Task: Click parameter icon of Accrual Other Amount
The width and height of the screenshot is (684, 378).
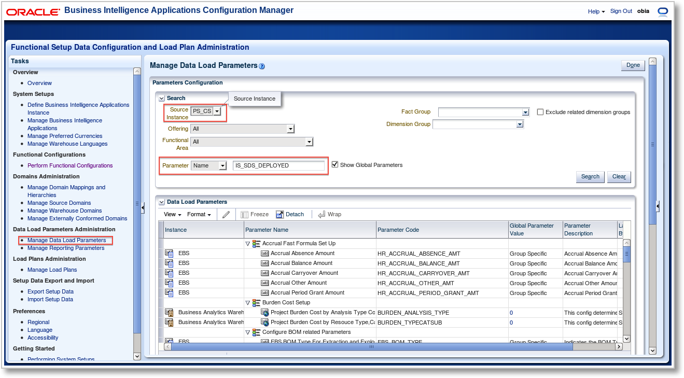Action: click(x=264, y=283)
